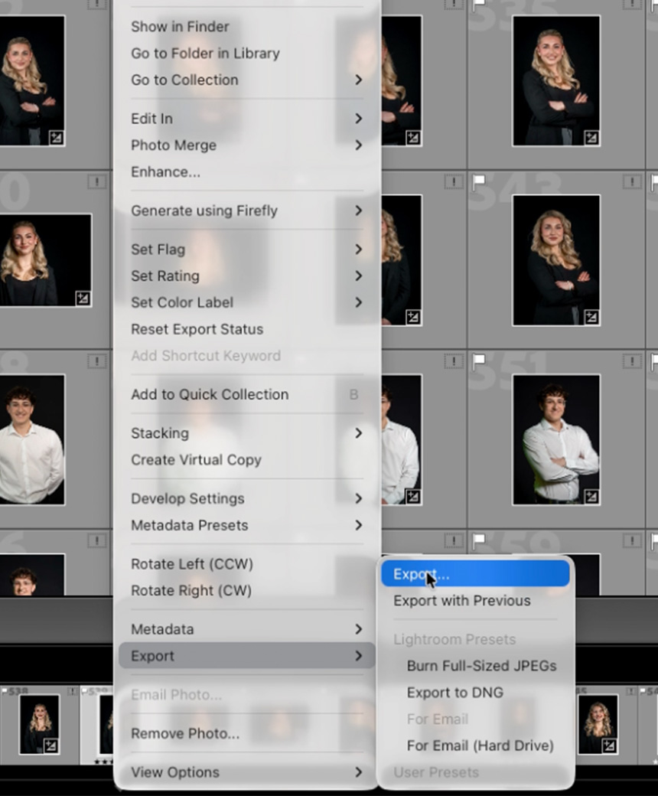Expand the Develop Settings submenu
658x796 pixels.
tap(247, 498)
